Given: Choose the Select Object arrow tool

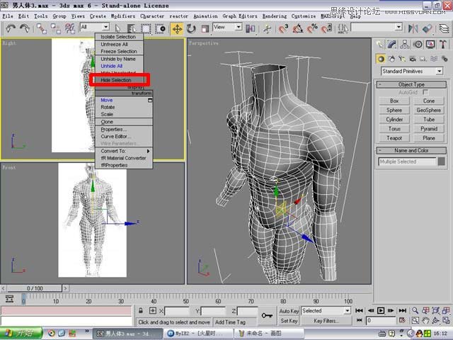Looking at the screenshot, I should click(117, 28).
